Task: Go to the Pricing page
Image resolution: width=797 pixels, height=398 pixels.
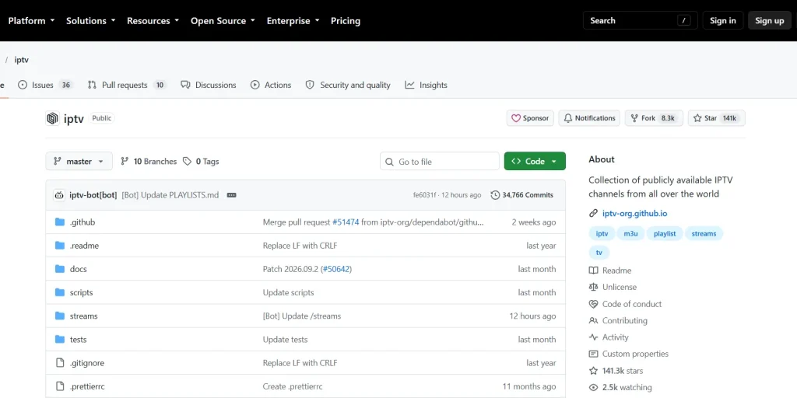Action: coord(346,21)
